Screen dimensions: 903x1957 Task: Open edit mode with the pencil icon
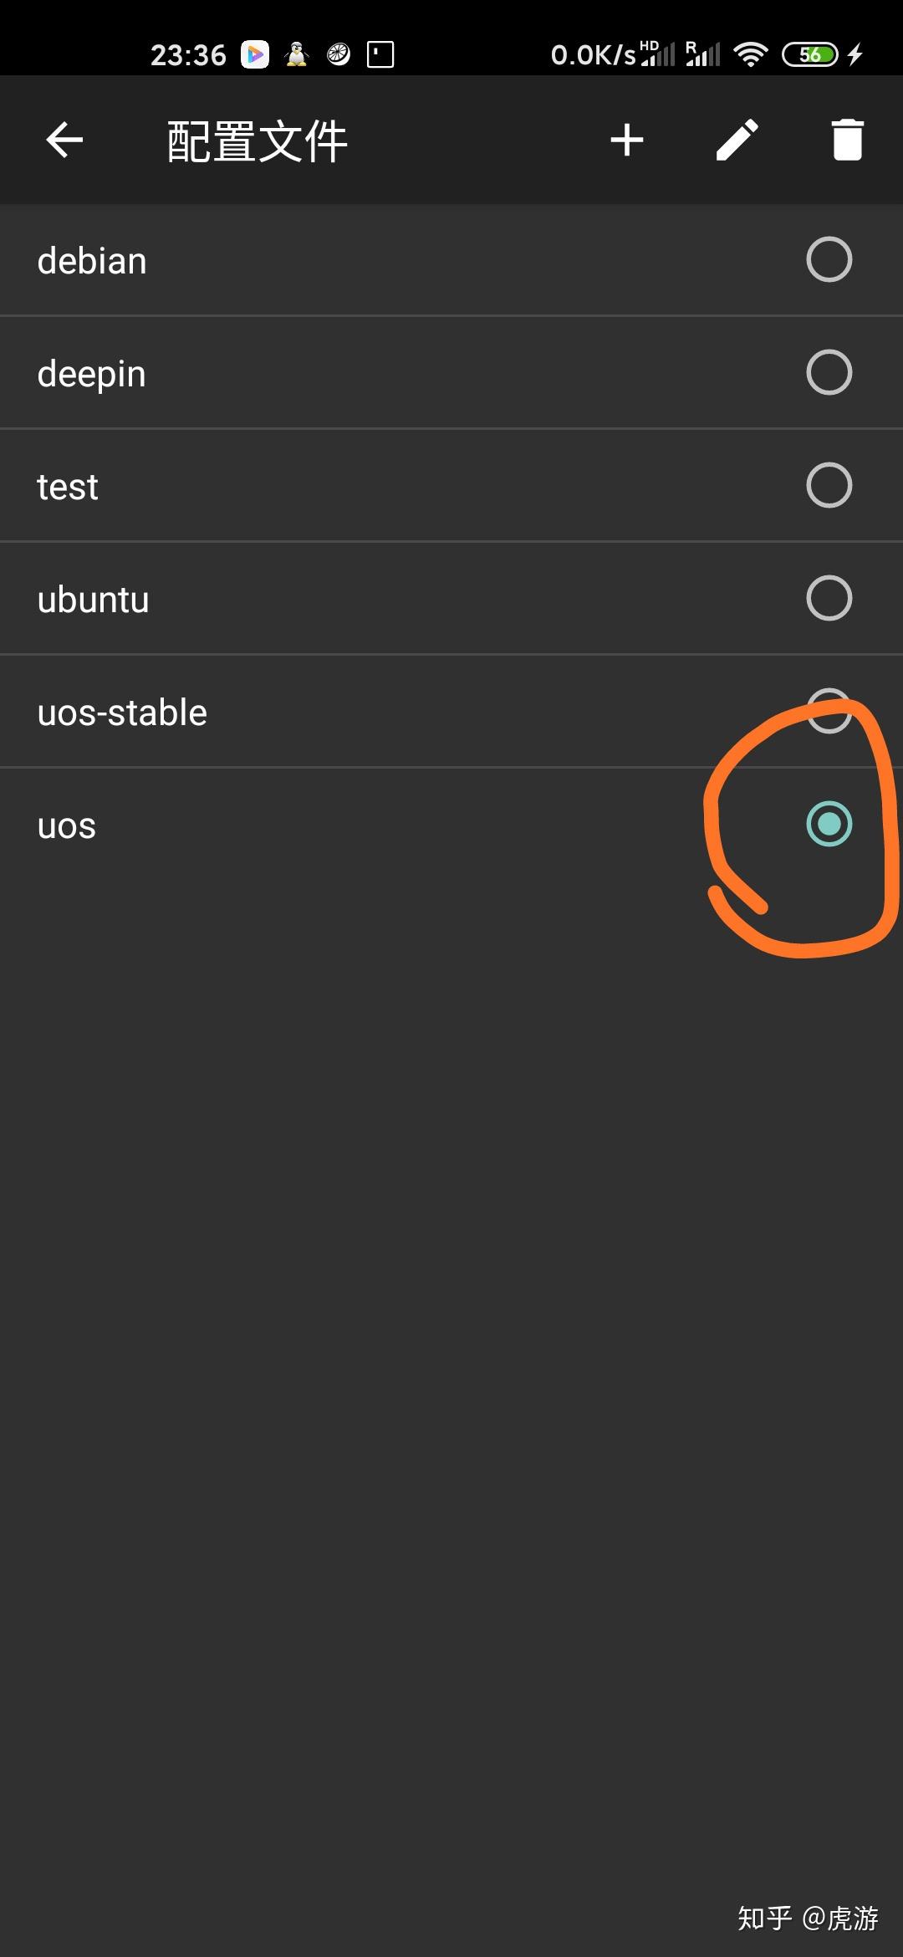click(x=737, y=140)
